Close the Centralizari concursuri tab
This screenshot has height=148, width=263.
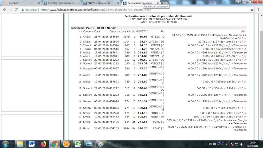click(x=158, y=3)
